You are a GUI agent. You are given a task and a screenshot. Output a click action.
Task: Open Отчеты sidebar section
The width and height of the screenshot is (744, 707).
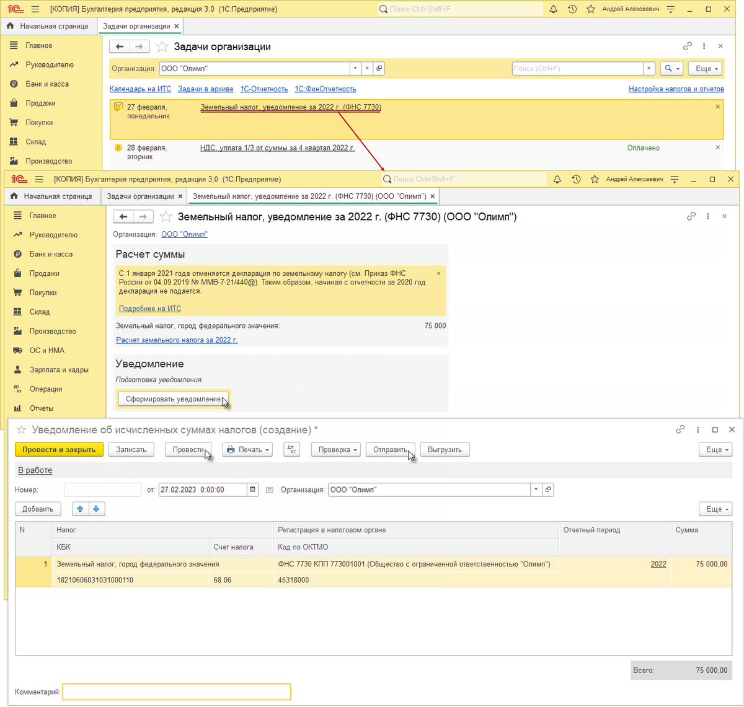tap(42, 408)
